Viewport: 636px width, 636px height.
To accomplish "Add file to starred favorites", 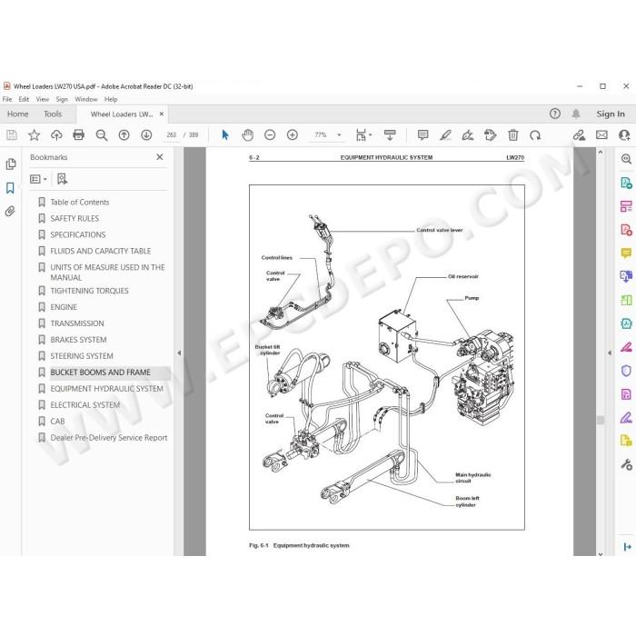I will (35, 135).
